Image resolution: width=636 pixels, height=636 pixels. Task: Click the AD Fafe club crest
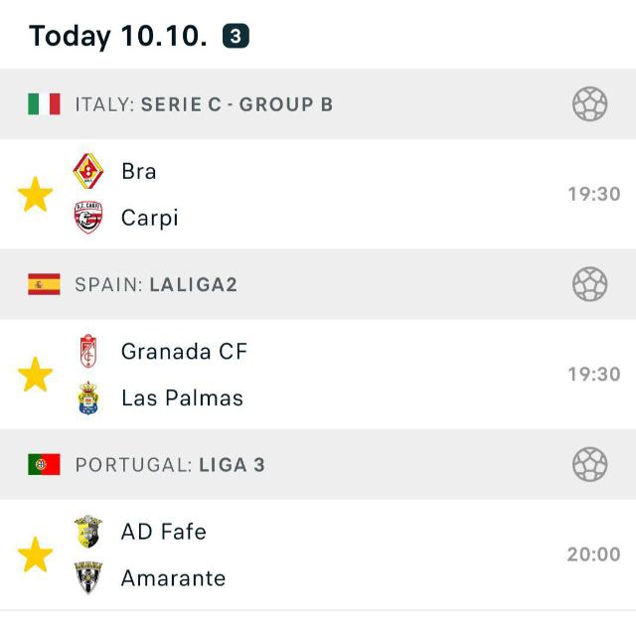(x=88, y=532)
